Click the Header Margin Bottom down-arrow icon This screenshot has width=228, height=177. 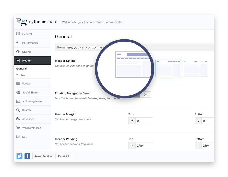point(198,121)
